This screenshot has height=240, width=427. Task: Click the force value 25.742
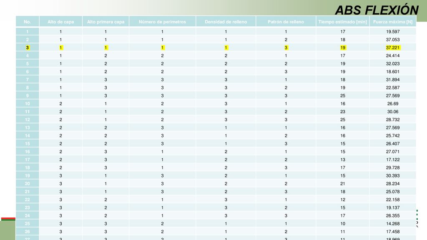click(393, 135)
